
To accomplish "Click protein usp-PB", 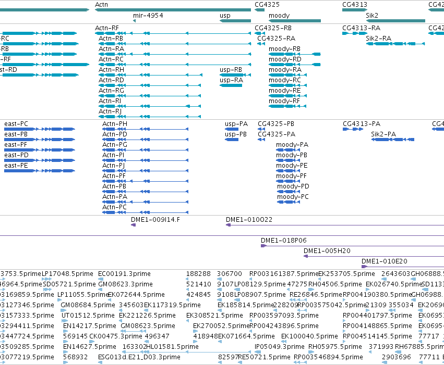I will coord(236,134).
